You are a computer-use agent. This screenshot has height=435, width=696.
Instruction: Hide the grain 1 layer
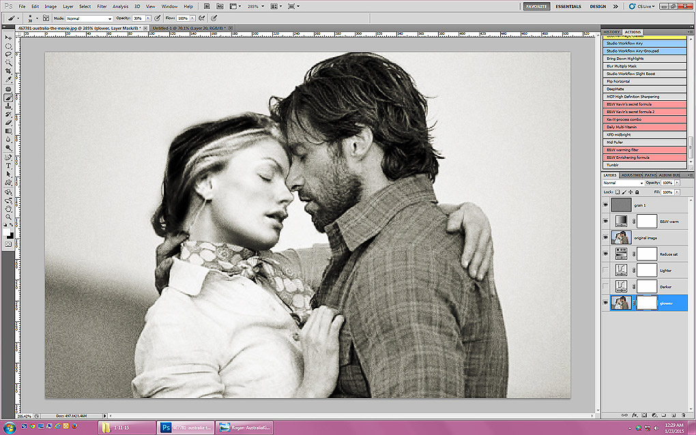click(605, 204)
